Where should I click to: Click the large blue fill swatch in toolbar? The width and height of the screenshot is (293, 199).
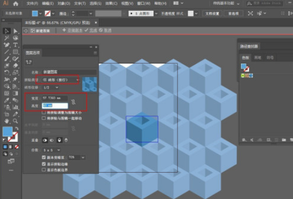[8, 132]
